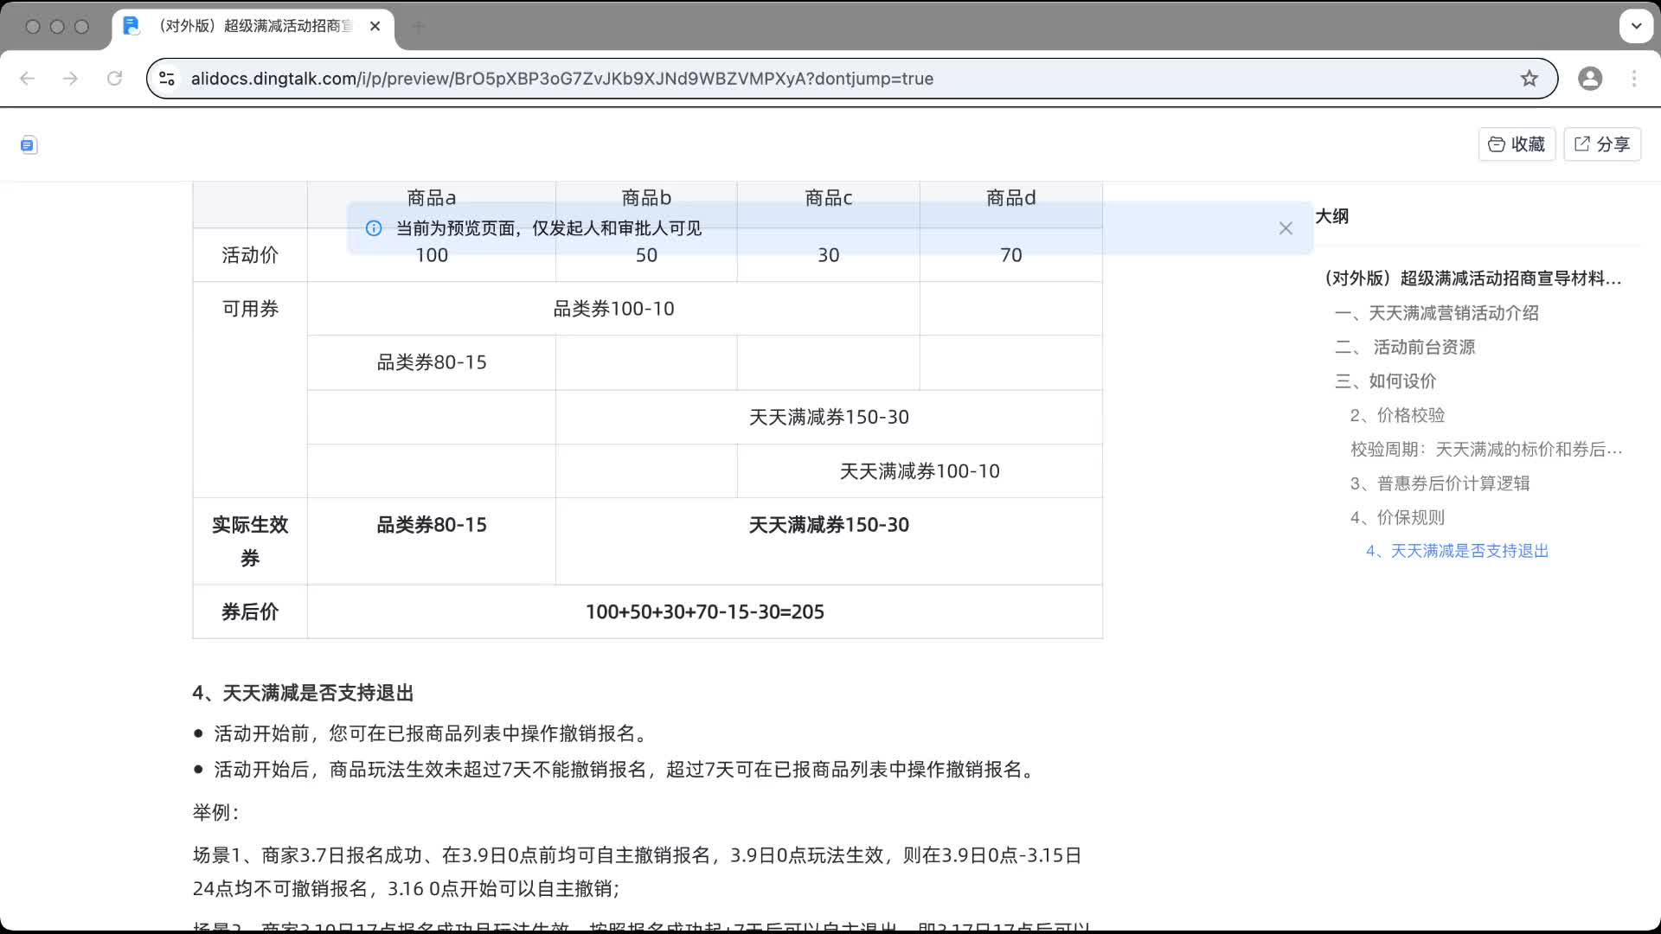This screenshot has width=1661, height=934.
Task: Navigate back using the back arrow
Action: [x=28, y=78]
